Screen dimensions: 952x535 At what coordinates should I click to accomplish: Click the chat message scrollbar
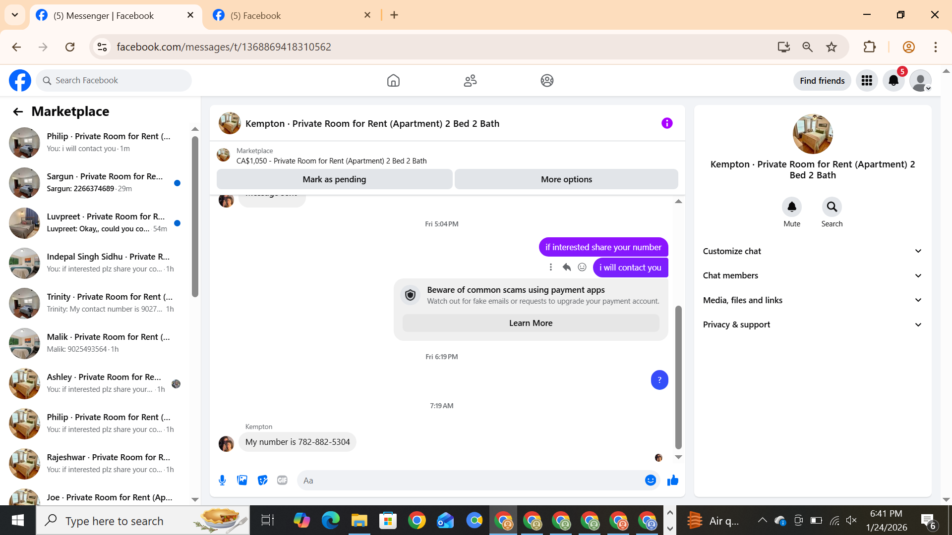pyautogui.click(x=678, y=376)
